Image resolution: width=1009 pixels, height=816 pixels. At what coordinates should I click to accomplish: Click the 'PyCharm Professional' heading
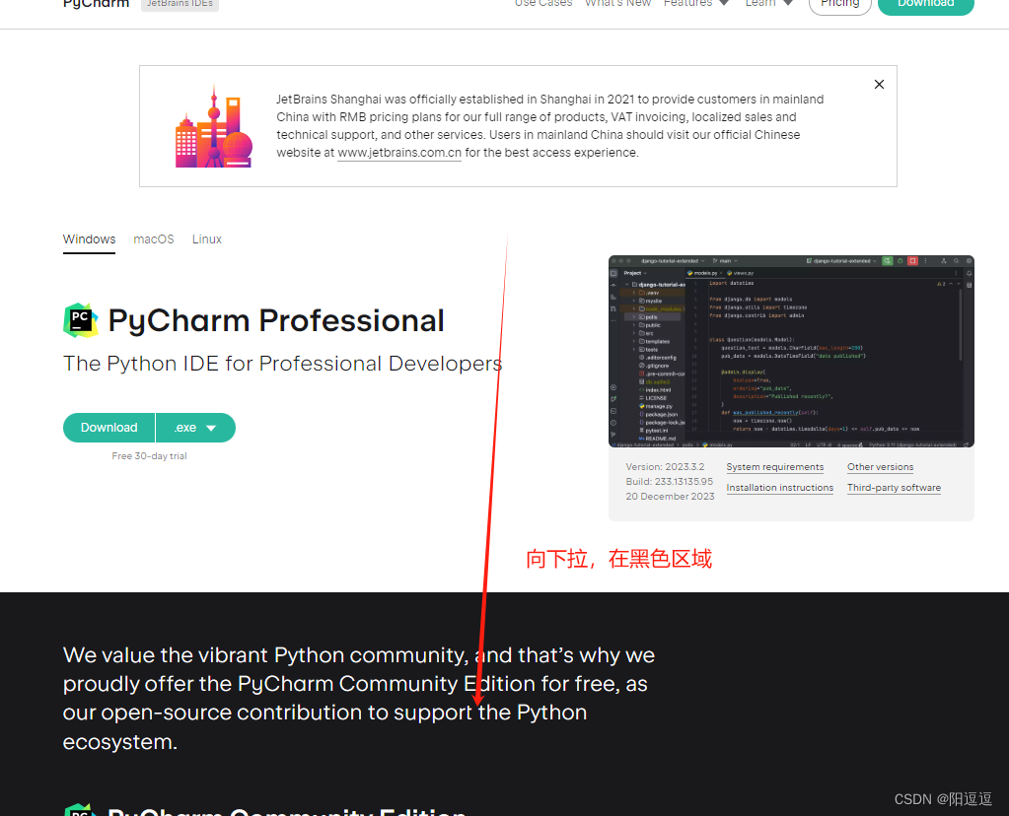pyautogui.click(x=276, y=320)
